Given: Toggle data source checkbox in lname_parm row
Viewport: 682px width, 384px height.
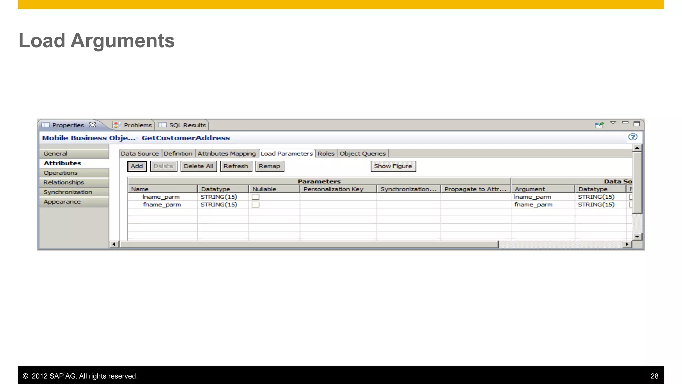Looking at the screenshot, I should [631, 197].
